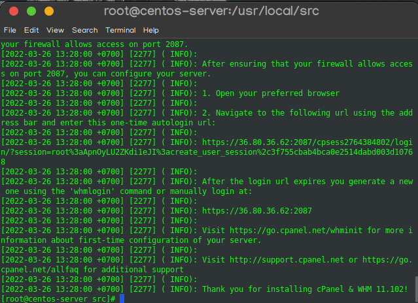Image resolution: width=418 pixels, height=303 pixels.
Task: Click the session=root%3aApnOyLU2ZKdi1eJI line
Action: pyautogui.click(x=207, y=152)
